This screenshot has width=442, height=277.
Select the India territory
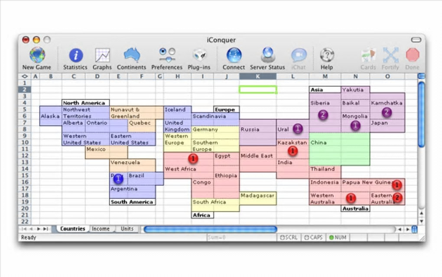pos(292,169)
